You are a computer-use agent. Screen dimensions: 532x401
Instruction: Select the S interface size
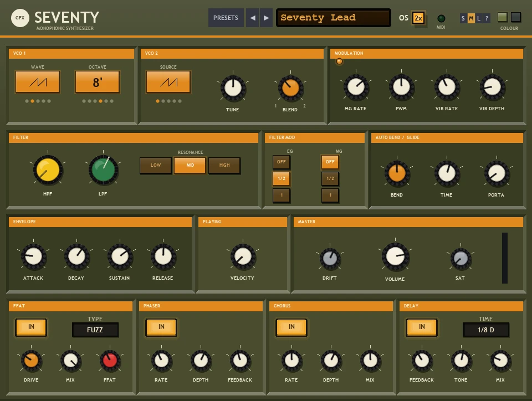(463, 18)
